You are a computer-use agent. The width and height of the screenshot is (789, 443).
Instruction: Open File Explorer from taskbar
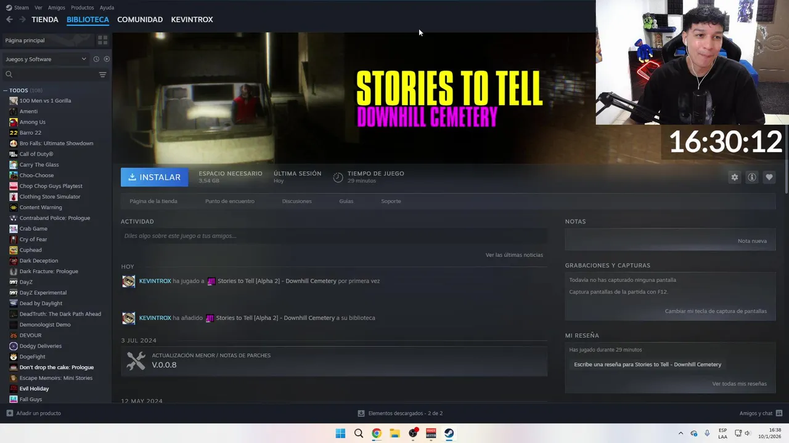point(394,433)
